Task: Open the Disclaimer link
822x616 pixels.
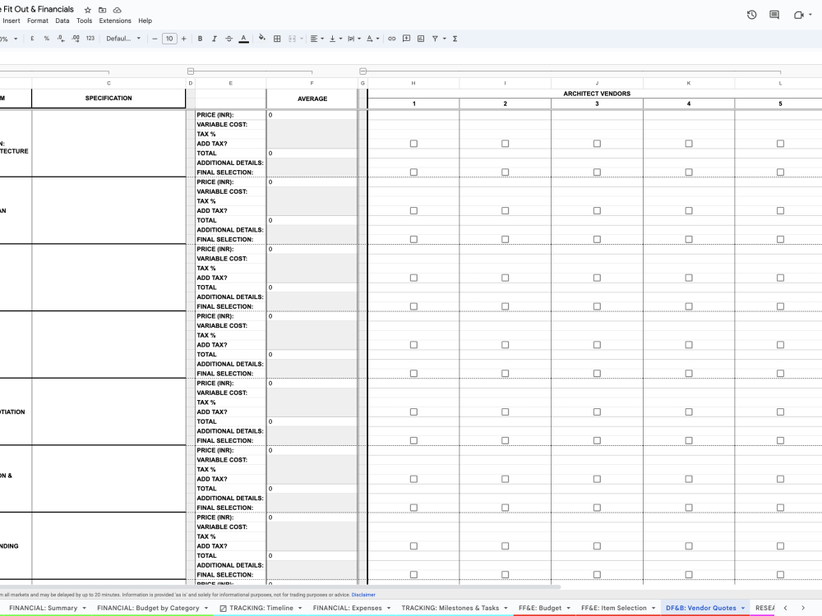Action: pyautogui.click(x=363, y=595)
